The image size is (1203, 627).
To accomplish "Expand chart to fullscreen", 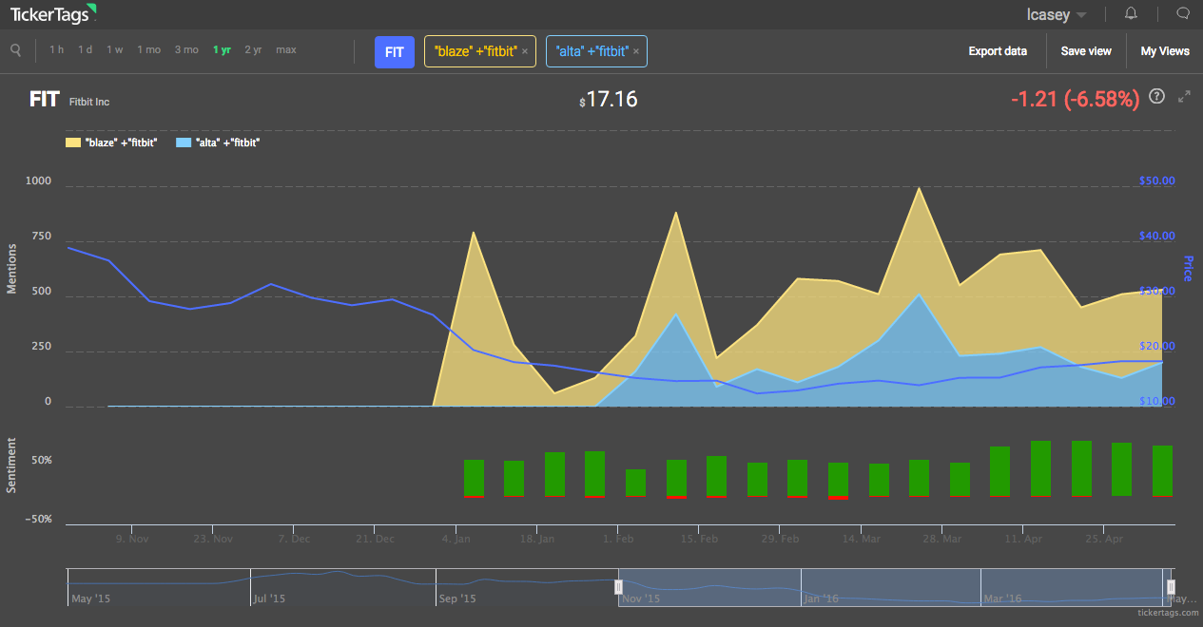I will point(1184,96).
